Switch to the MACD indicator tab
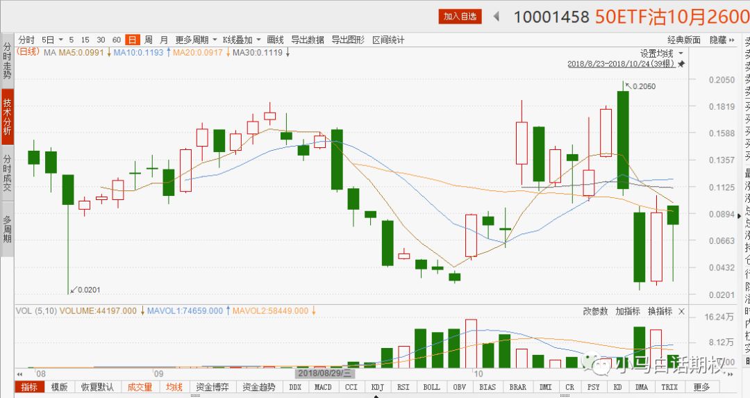Screen dimensions: 750x398 point(322,387)
